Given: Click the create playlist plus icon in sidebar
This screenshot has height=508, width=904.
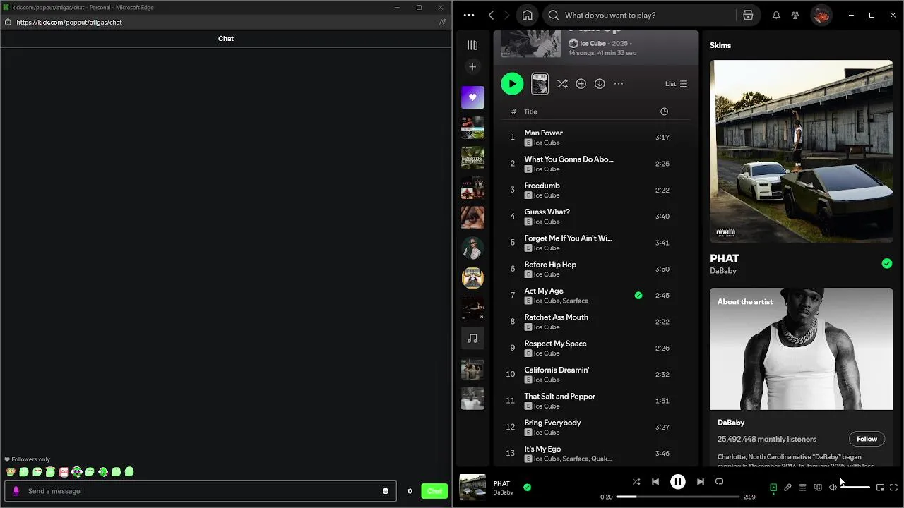Looking at the screenshot, I should point(472,67).
